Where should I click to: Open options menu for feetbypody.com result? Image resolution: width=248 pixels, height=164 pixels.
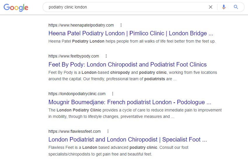click(106, 56)
